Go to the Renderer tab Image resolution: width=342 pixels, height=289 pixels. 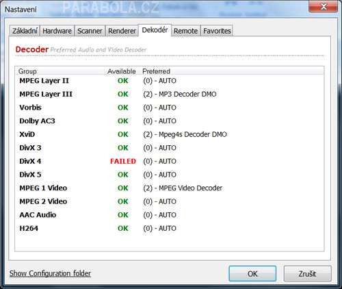(x=122, y=31)
